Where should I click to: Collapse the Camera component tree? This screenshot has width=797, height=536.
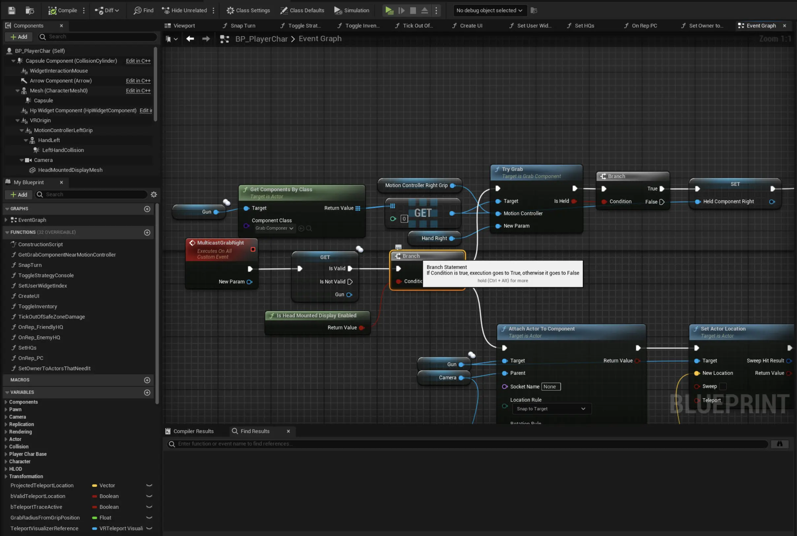click(21, 160)
